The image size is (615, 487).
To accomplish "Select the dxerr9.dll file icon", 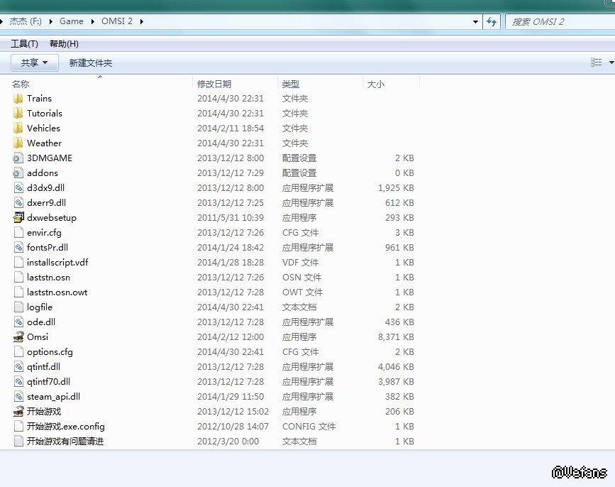I will pos(18,203).
